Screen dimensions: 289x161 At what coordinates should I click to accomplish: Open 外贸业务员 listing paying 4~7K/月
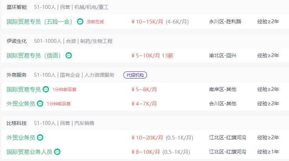(21, 104)
